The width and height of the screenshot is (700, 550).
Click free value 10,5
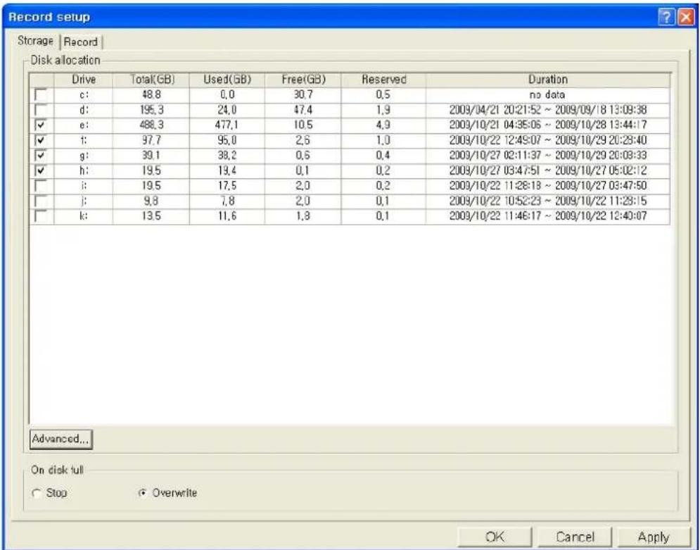click(303, 125)
